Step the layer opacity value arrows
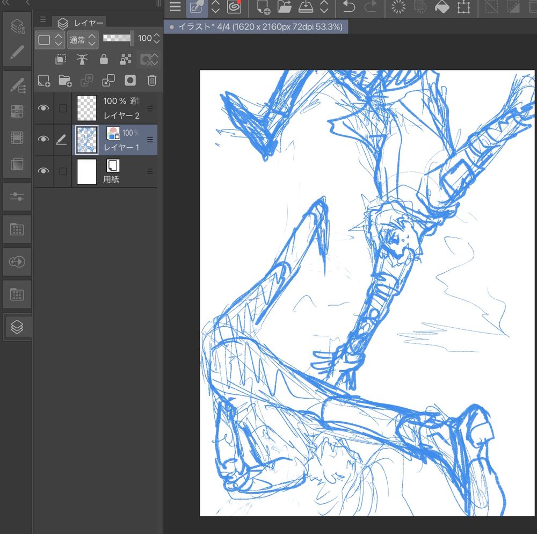The image size is (537, 534). pos(156,38)
